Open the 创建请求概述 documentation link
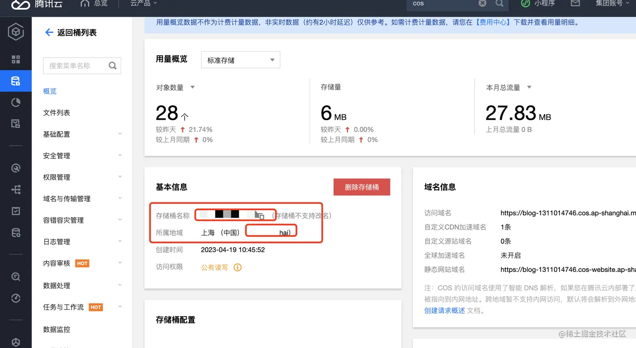Screen dimensions: 636x348 tap(445, 310)
